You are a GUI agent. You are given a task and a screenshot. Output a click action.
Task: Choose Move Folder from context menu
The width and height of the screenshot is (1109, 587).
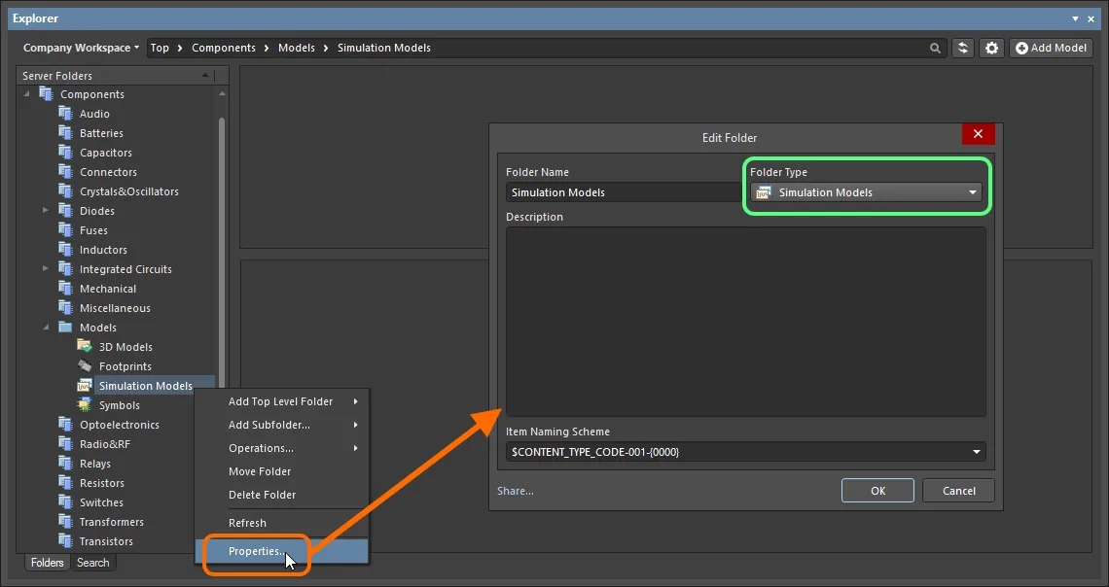click(x=281, y=471)
